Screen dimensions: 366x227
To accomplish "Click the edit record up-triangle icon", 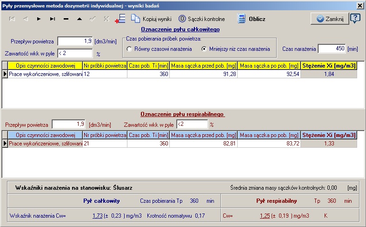I will coord(80,19).
